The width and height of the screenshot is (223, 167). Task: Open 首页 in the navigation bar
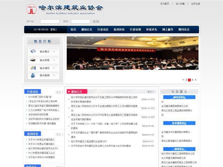point(73,30)
